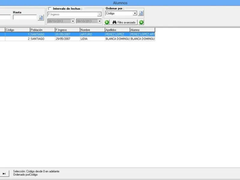Click SANTIAGO in the row with code 2
Screen dimensions: 240x180
point(43,39)
